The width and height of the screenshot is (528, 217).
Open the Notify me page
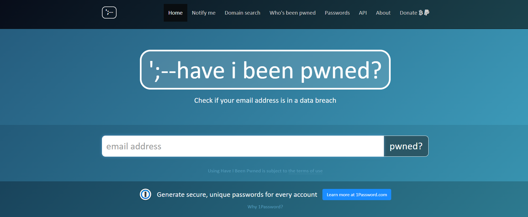[x=204, y=13]
